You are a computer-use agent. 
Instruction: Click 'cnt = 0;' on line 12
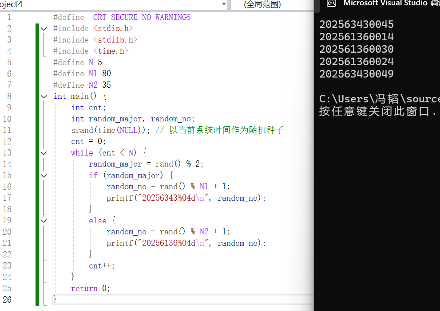(89, 141)
